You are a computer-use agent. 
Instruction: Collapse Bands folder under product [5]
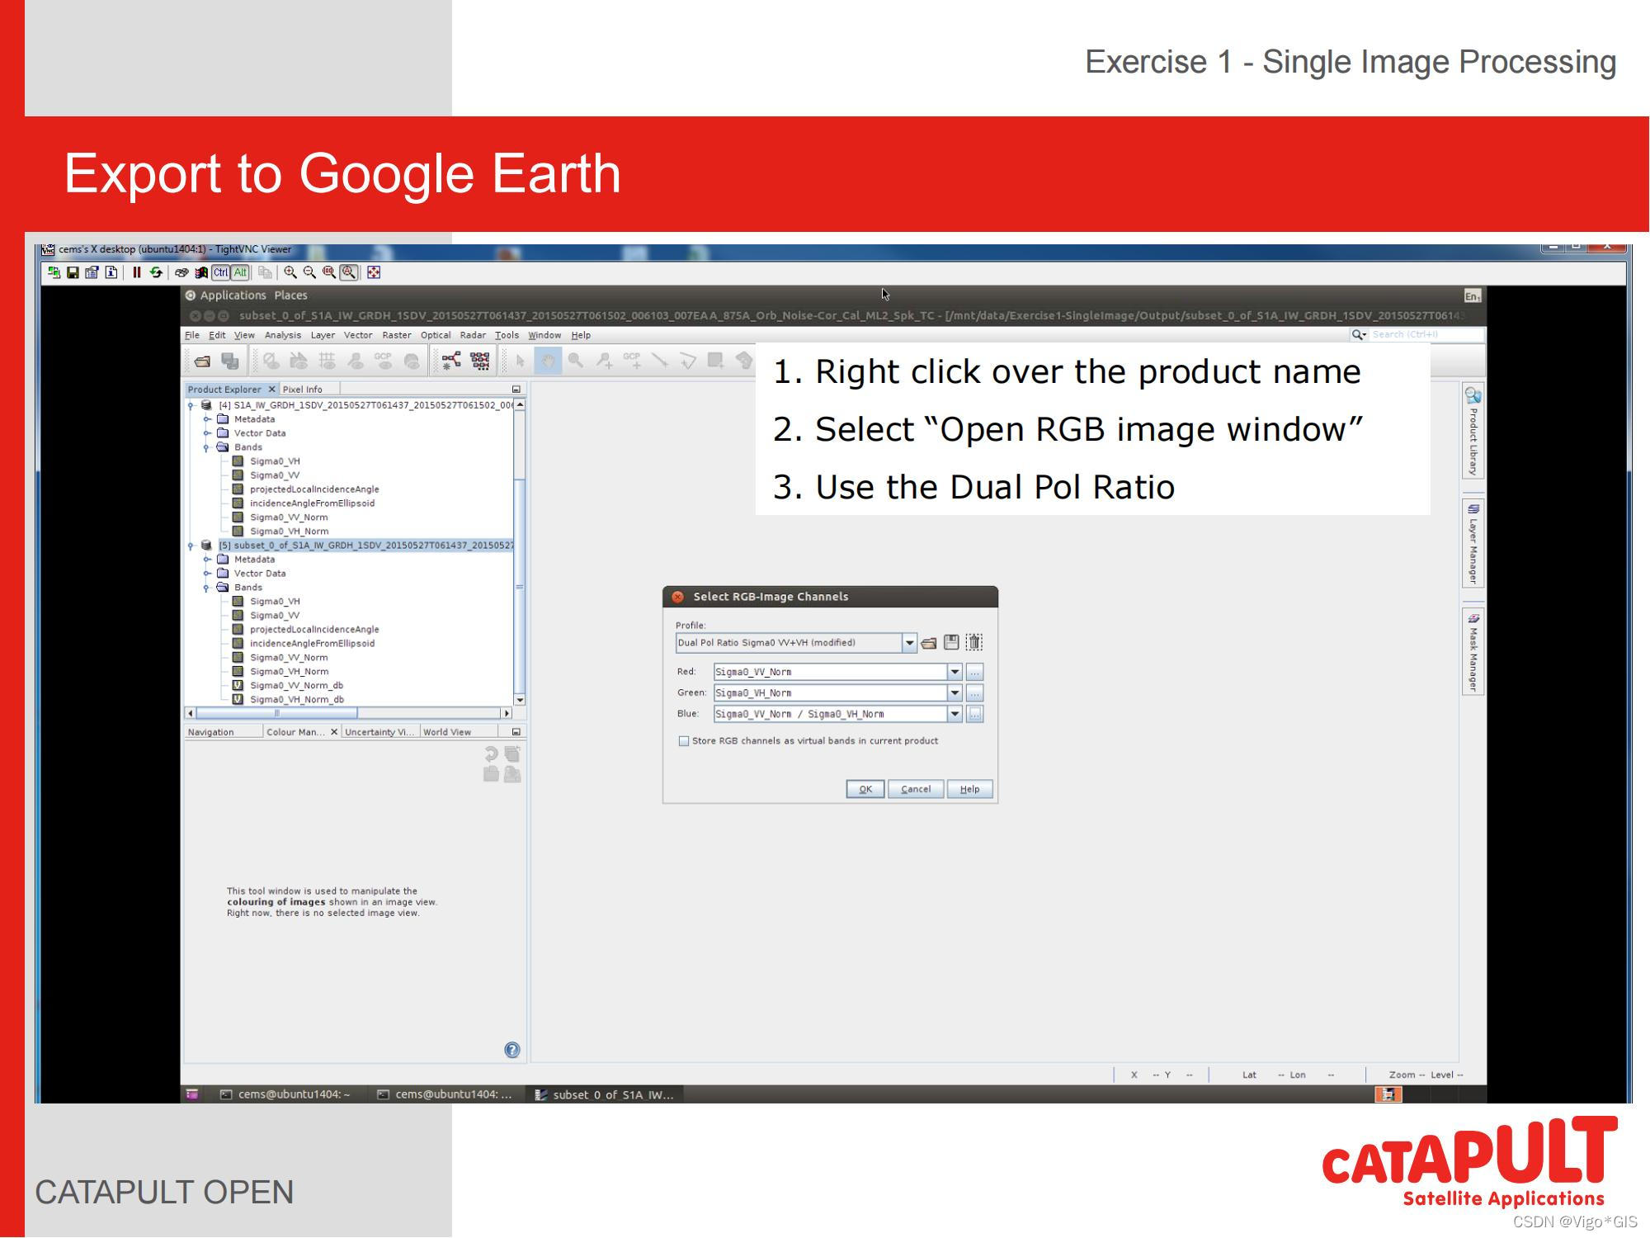(207, 588)
